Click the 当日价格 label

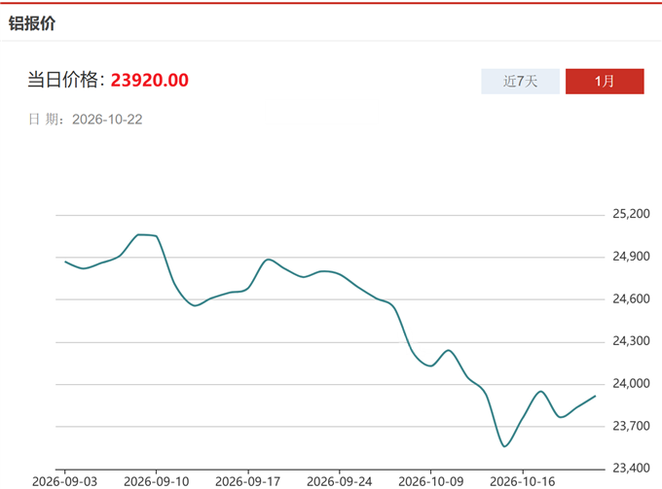tap(66, 80)
